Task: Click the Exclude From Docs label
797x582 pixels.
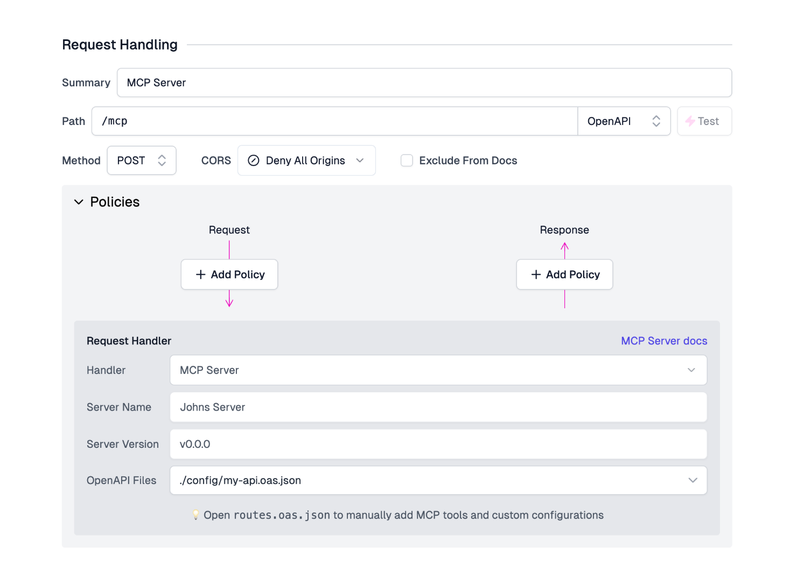Action: pos(468,161)
